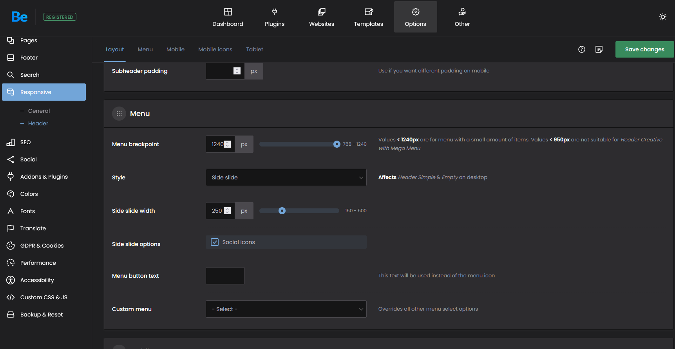The height and width of the screenshot is (349, 675).
Task: Open the help question mark icon
Action: click(x=582, y=49)
